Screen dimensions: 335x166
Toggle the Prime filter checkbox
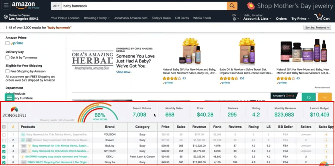pos(7,43)
